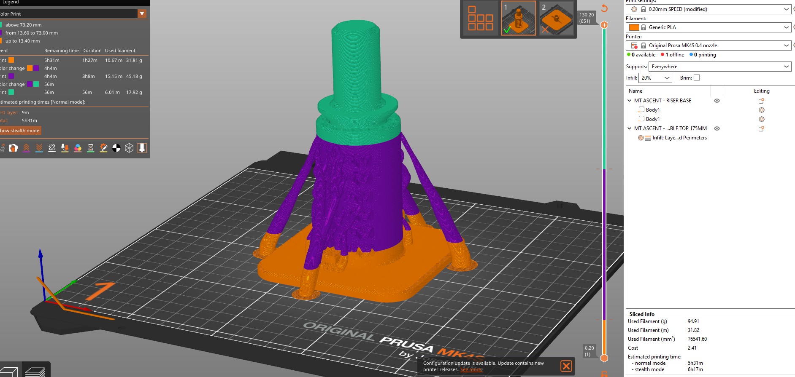Screen dimensions: 795x377
Task: Click the color changes rainbow circles icon
Action: click(x=78, y=148)
